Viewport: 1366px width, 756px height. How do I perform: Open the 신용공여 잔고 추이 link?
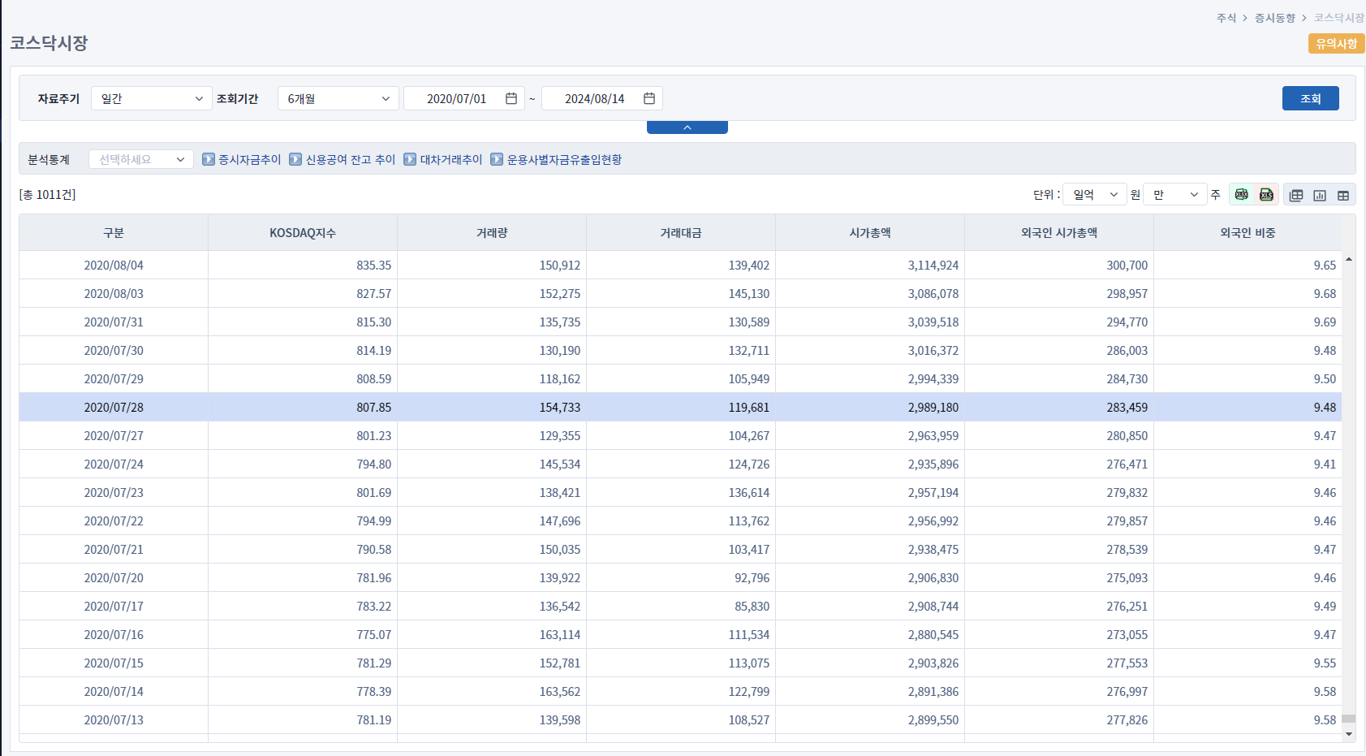coord(351,159)
